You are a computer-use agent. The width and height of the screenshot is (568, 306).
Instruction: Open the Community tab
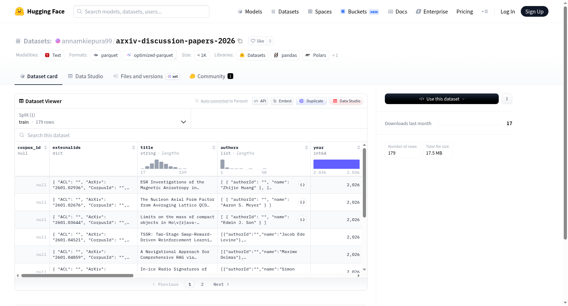(x=212, y=76)
